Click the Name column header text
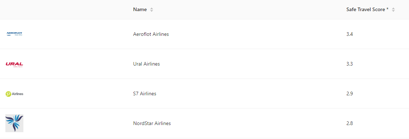This screenshot has width=409, height=139. point(140,10)
